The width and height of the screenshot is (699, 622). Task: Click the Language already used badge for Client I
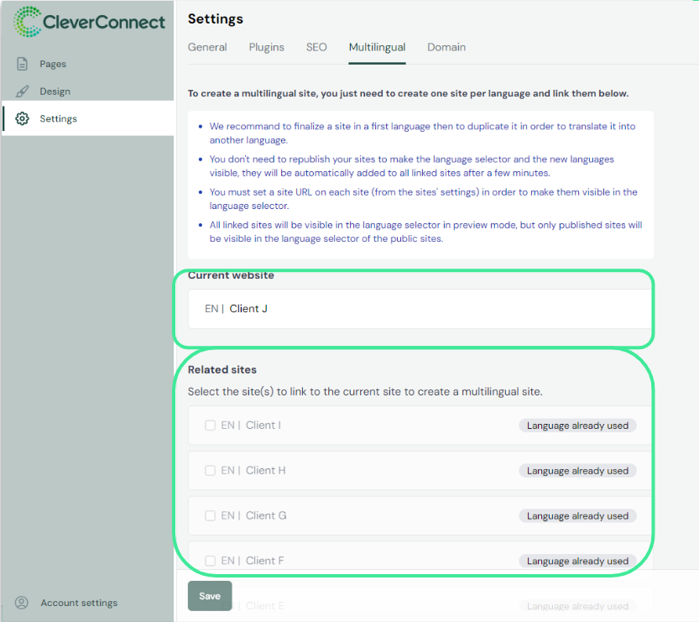(577, 425)
